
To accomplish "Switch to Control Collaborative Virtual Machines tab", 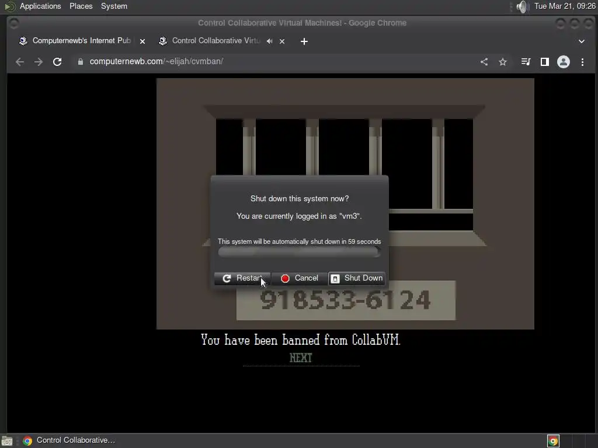I will pos(215,41).
